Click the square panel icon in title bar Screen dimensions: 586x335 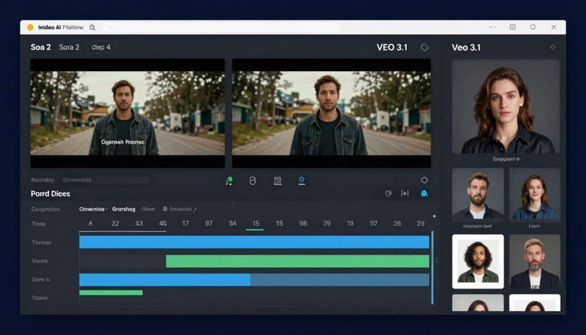pyautogui.click(x=512, y=27)
